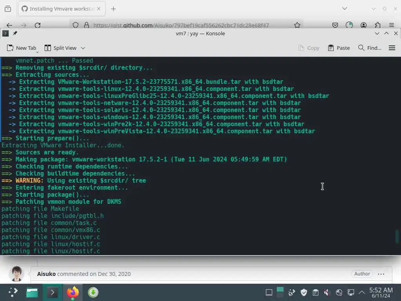
Task: Click the shield security tray icon
Action: (x=304, y=292)
